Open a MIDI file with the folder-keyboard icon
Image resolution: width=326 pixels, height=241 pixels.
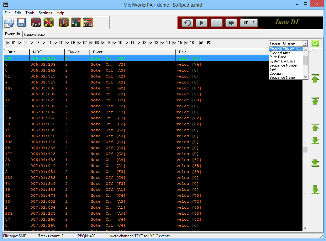coord(9,23)
